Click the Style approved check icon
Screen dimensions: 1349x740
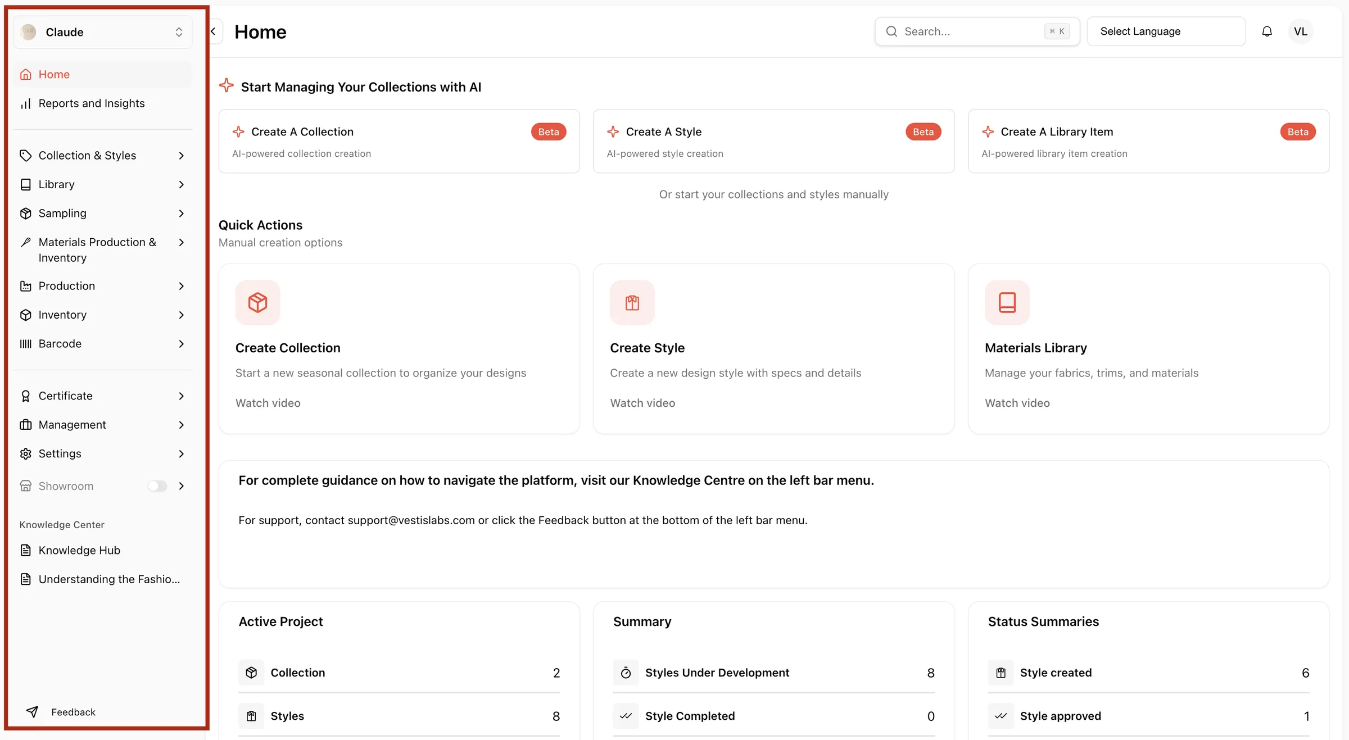(x=1001, y=716)
